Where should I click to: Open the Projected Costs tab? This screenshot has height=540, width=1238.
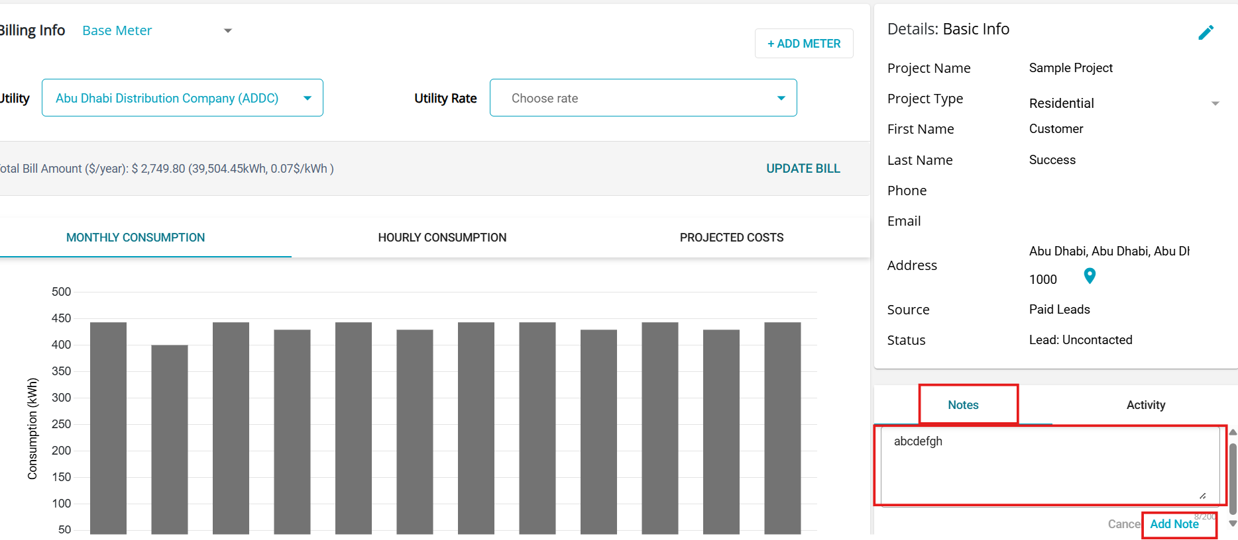coord(731,238)
